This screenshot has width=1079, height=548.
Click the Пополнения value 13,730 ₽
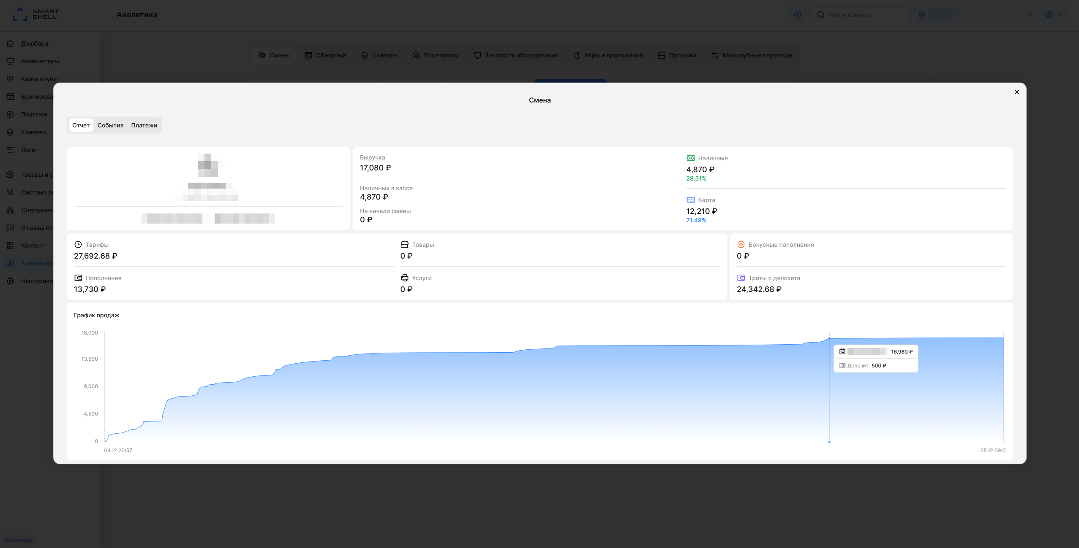(x=90, y=289)
